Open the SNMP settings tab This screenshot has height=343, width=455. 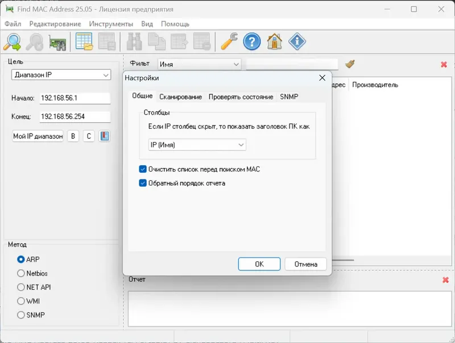(289, 97)
